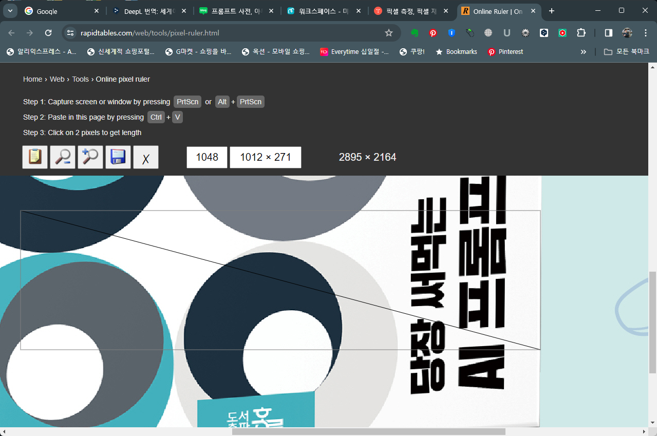Toggle the Chrome side panel
Viewport: 657px width, 436px height.
coord(608,33)
